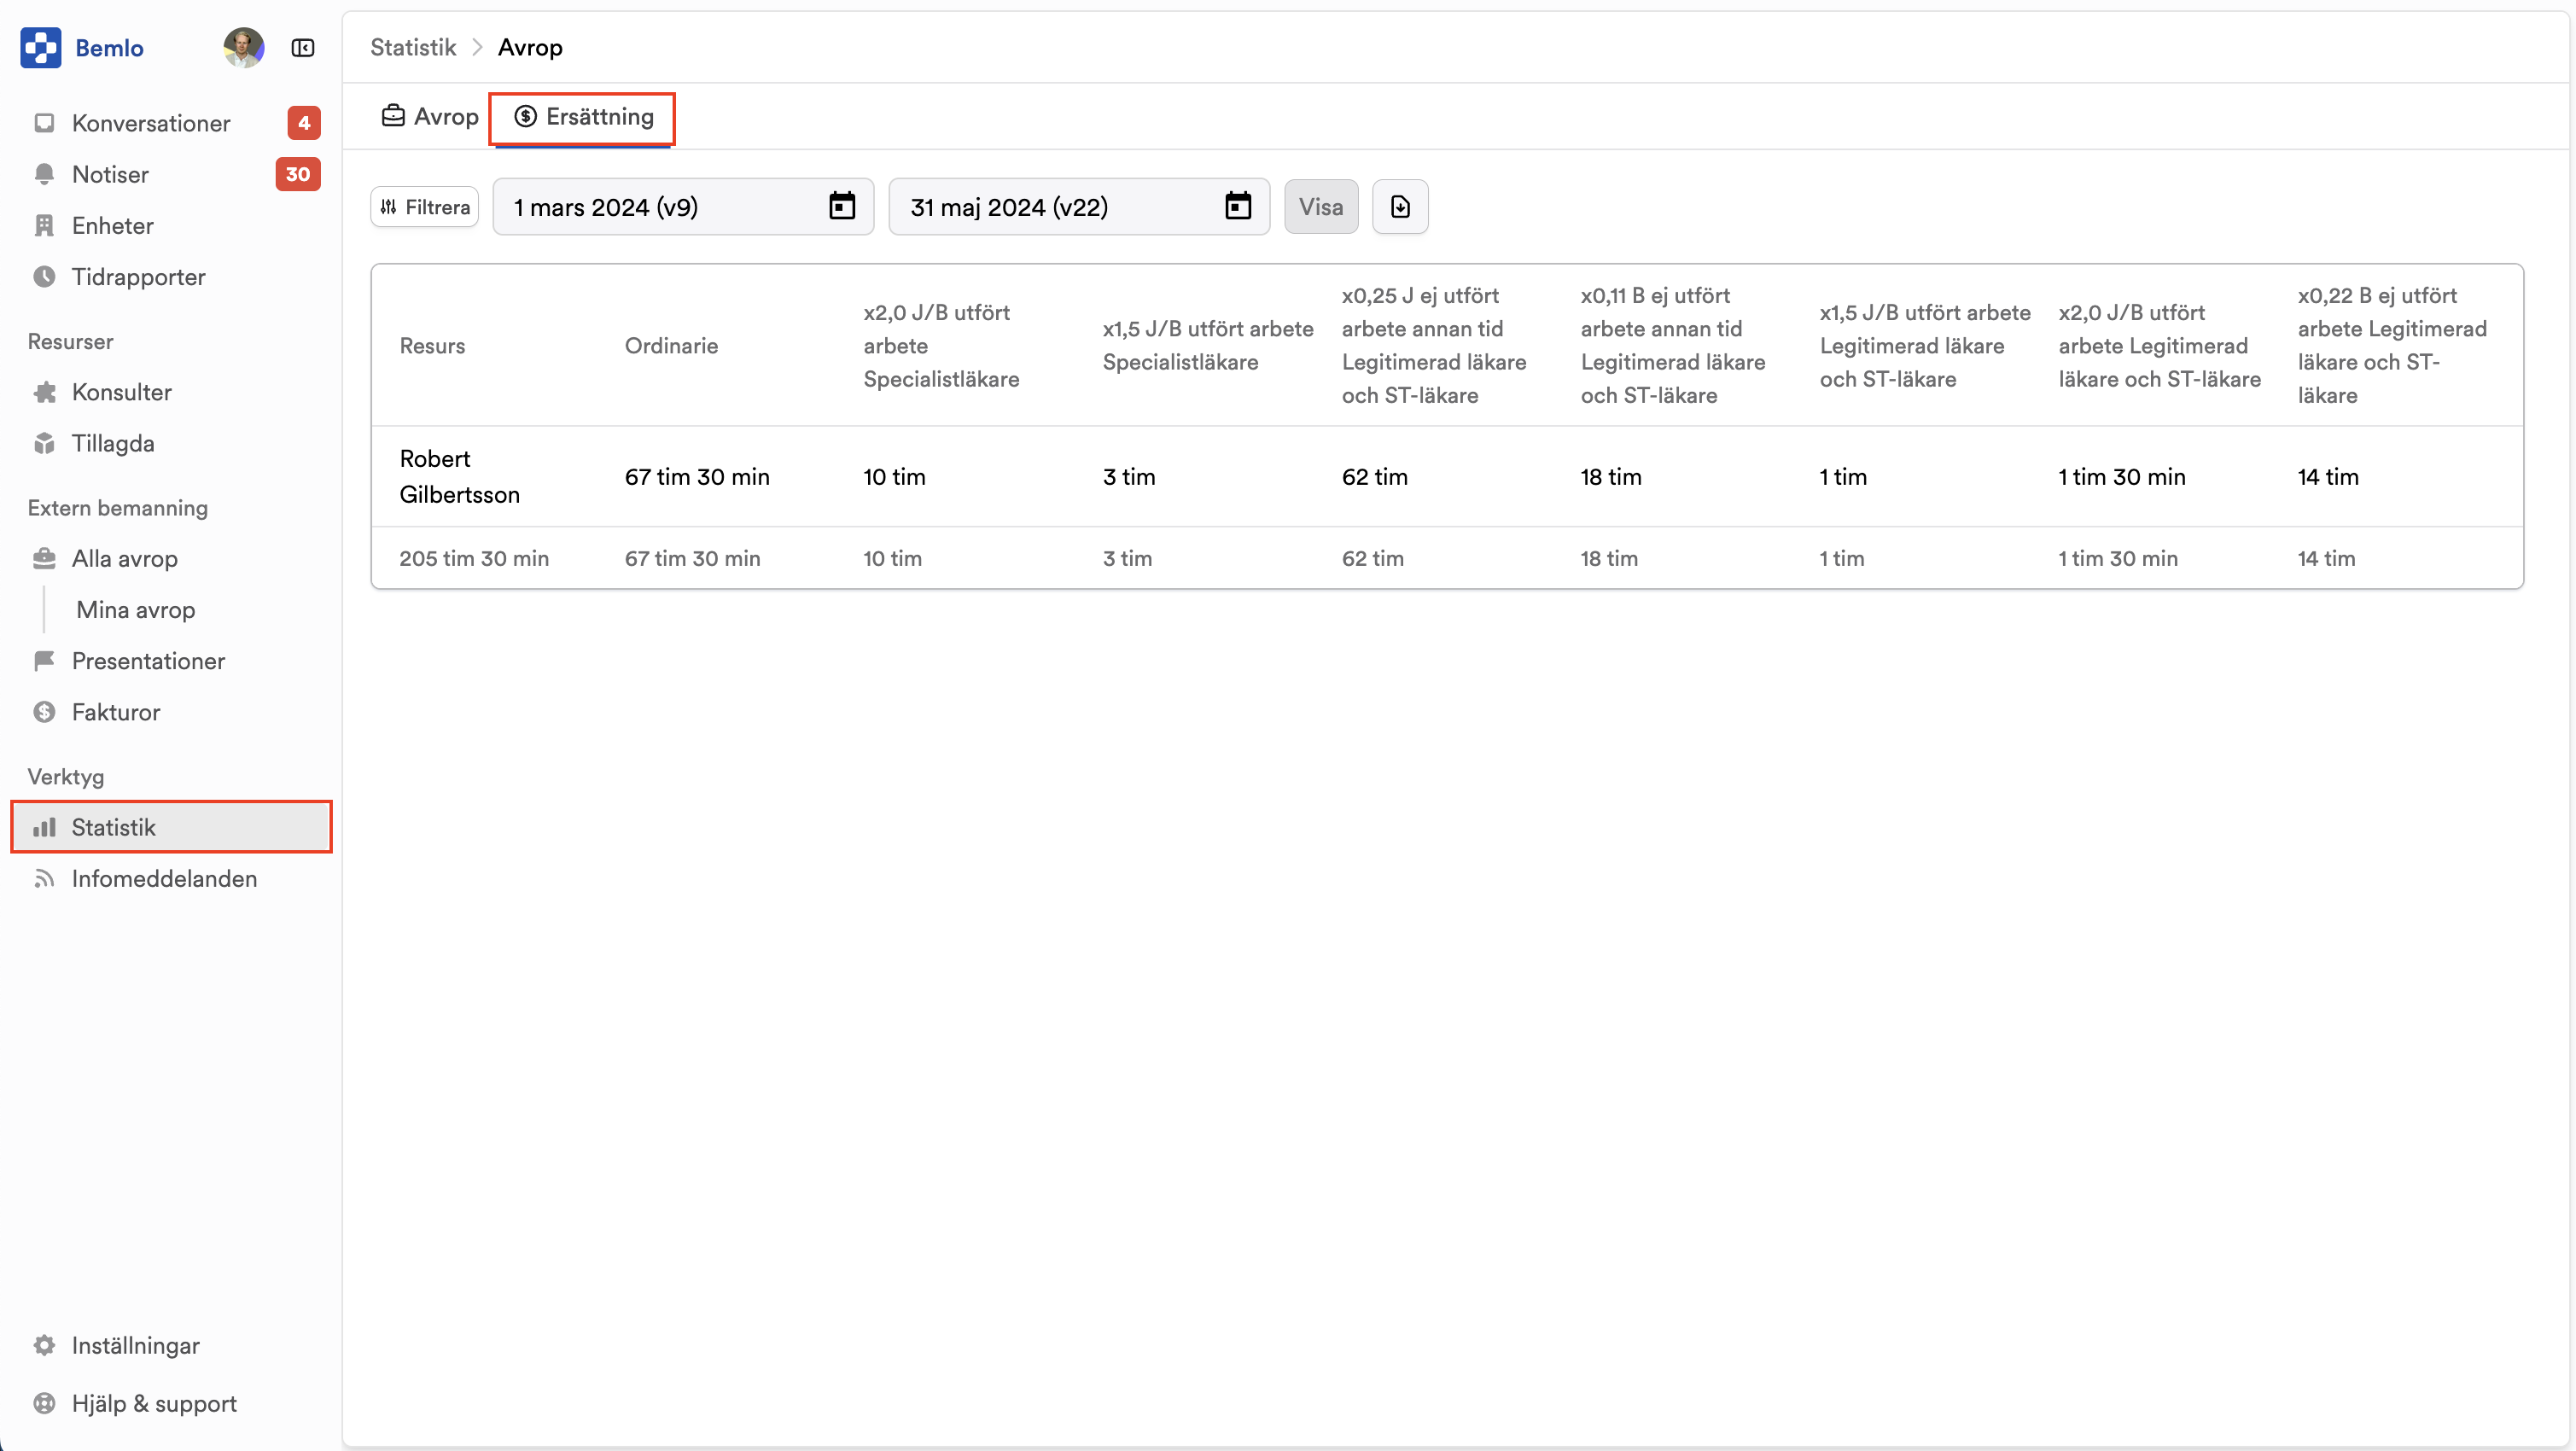Click x0,22 B ej utfört arbete header
This screenshot has width=2576, height=1451.
tap(2392, 345)
